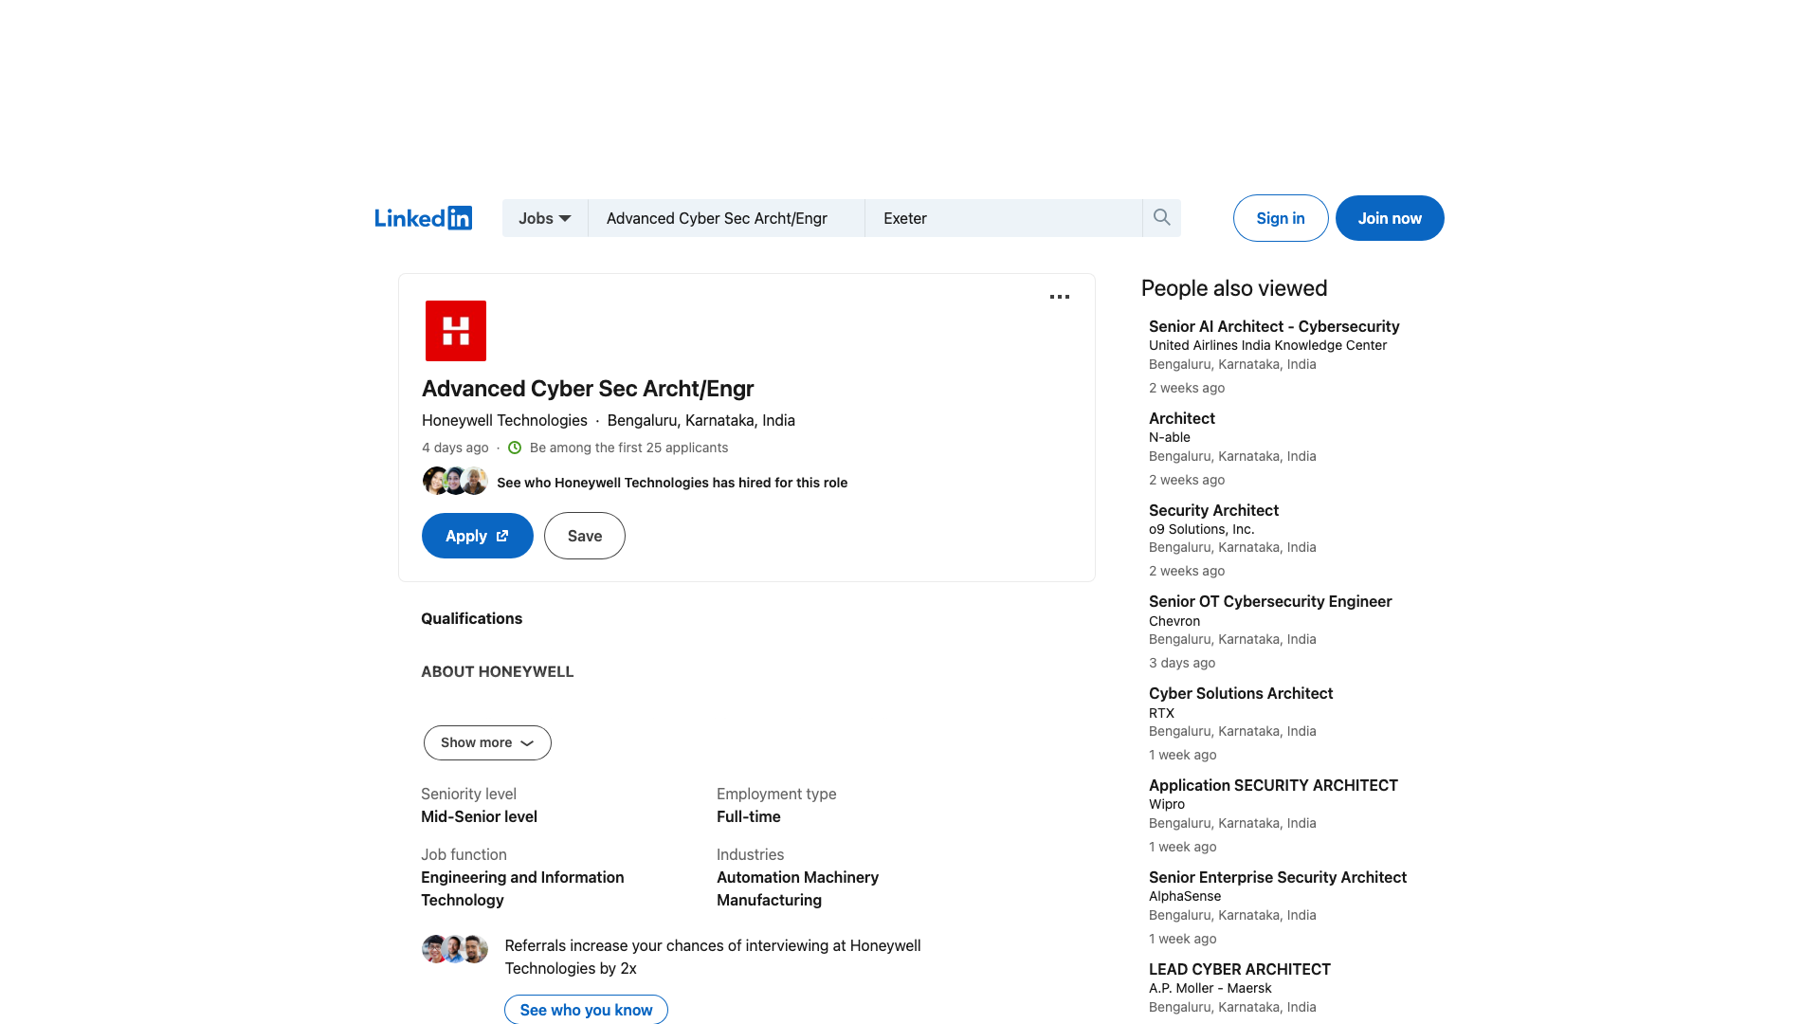This screenshot has height=1024, width=1820.
Task: Click the Exeter location field
Action: [x=1004, y=218]
